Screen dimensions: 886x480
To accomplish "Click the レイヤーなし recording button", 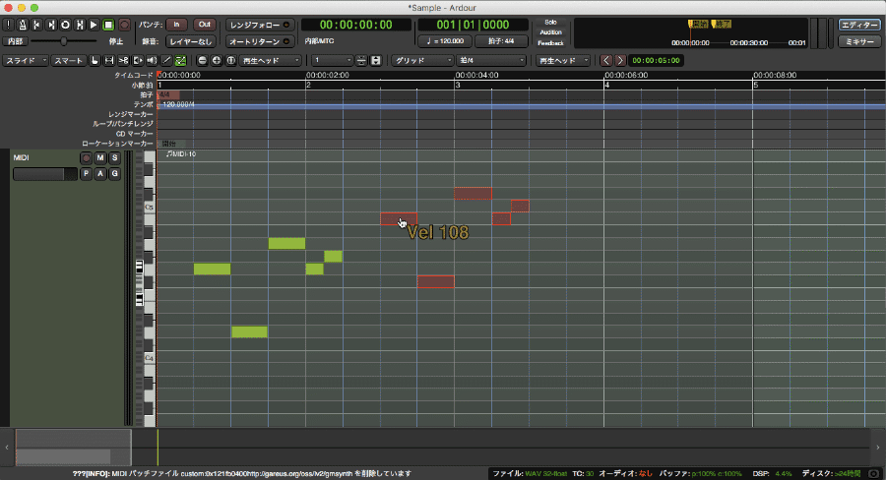I will point(189,41).
